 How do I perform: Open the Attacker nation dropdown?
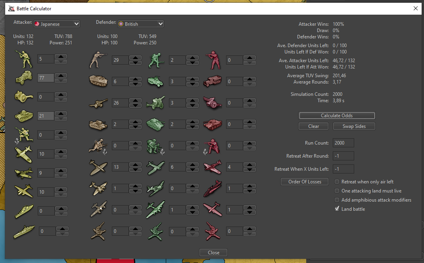(57, 24)
